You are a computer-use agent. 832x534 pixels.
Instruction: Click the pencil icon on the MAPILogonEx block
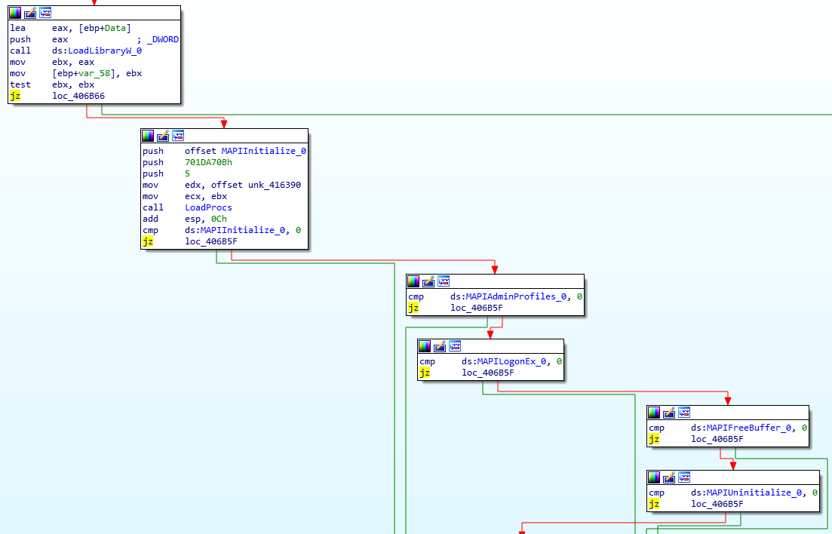click(440, 346)
